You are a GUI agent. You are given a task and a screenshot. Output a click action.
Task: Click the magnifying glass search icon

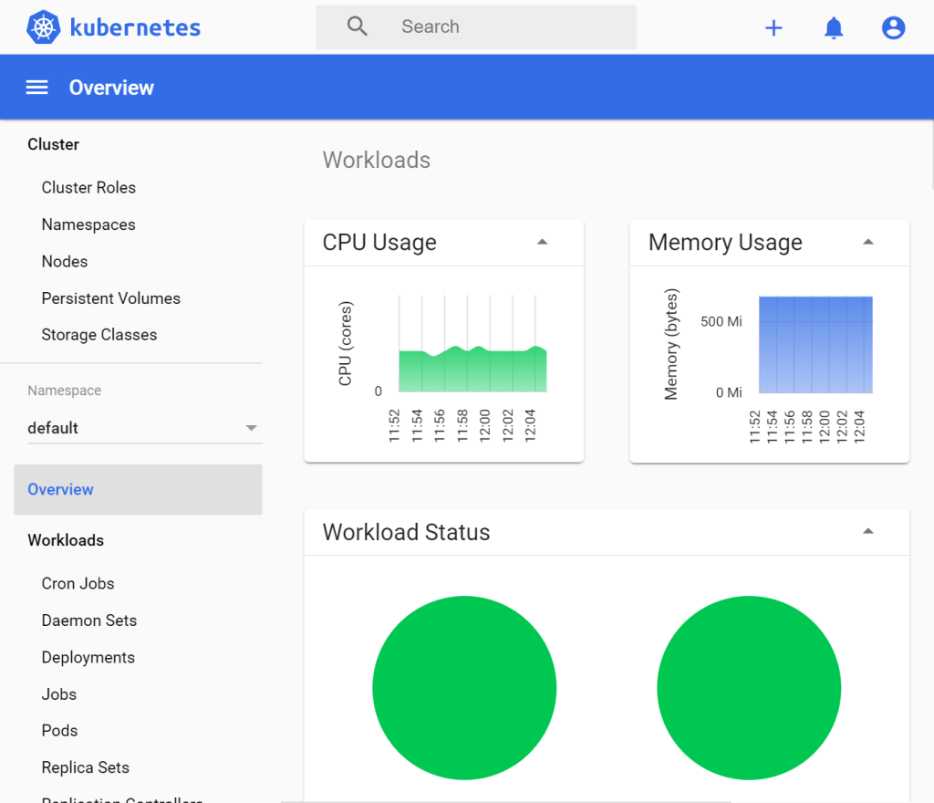click(358, 26)
